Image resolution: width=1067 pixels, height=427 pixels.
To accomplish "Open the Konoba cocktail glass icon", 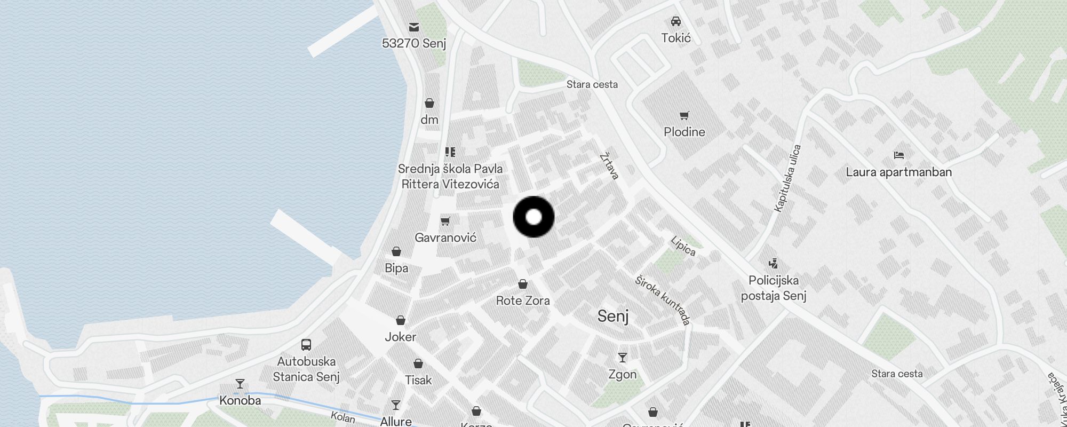I will tap(240, 384).
